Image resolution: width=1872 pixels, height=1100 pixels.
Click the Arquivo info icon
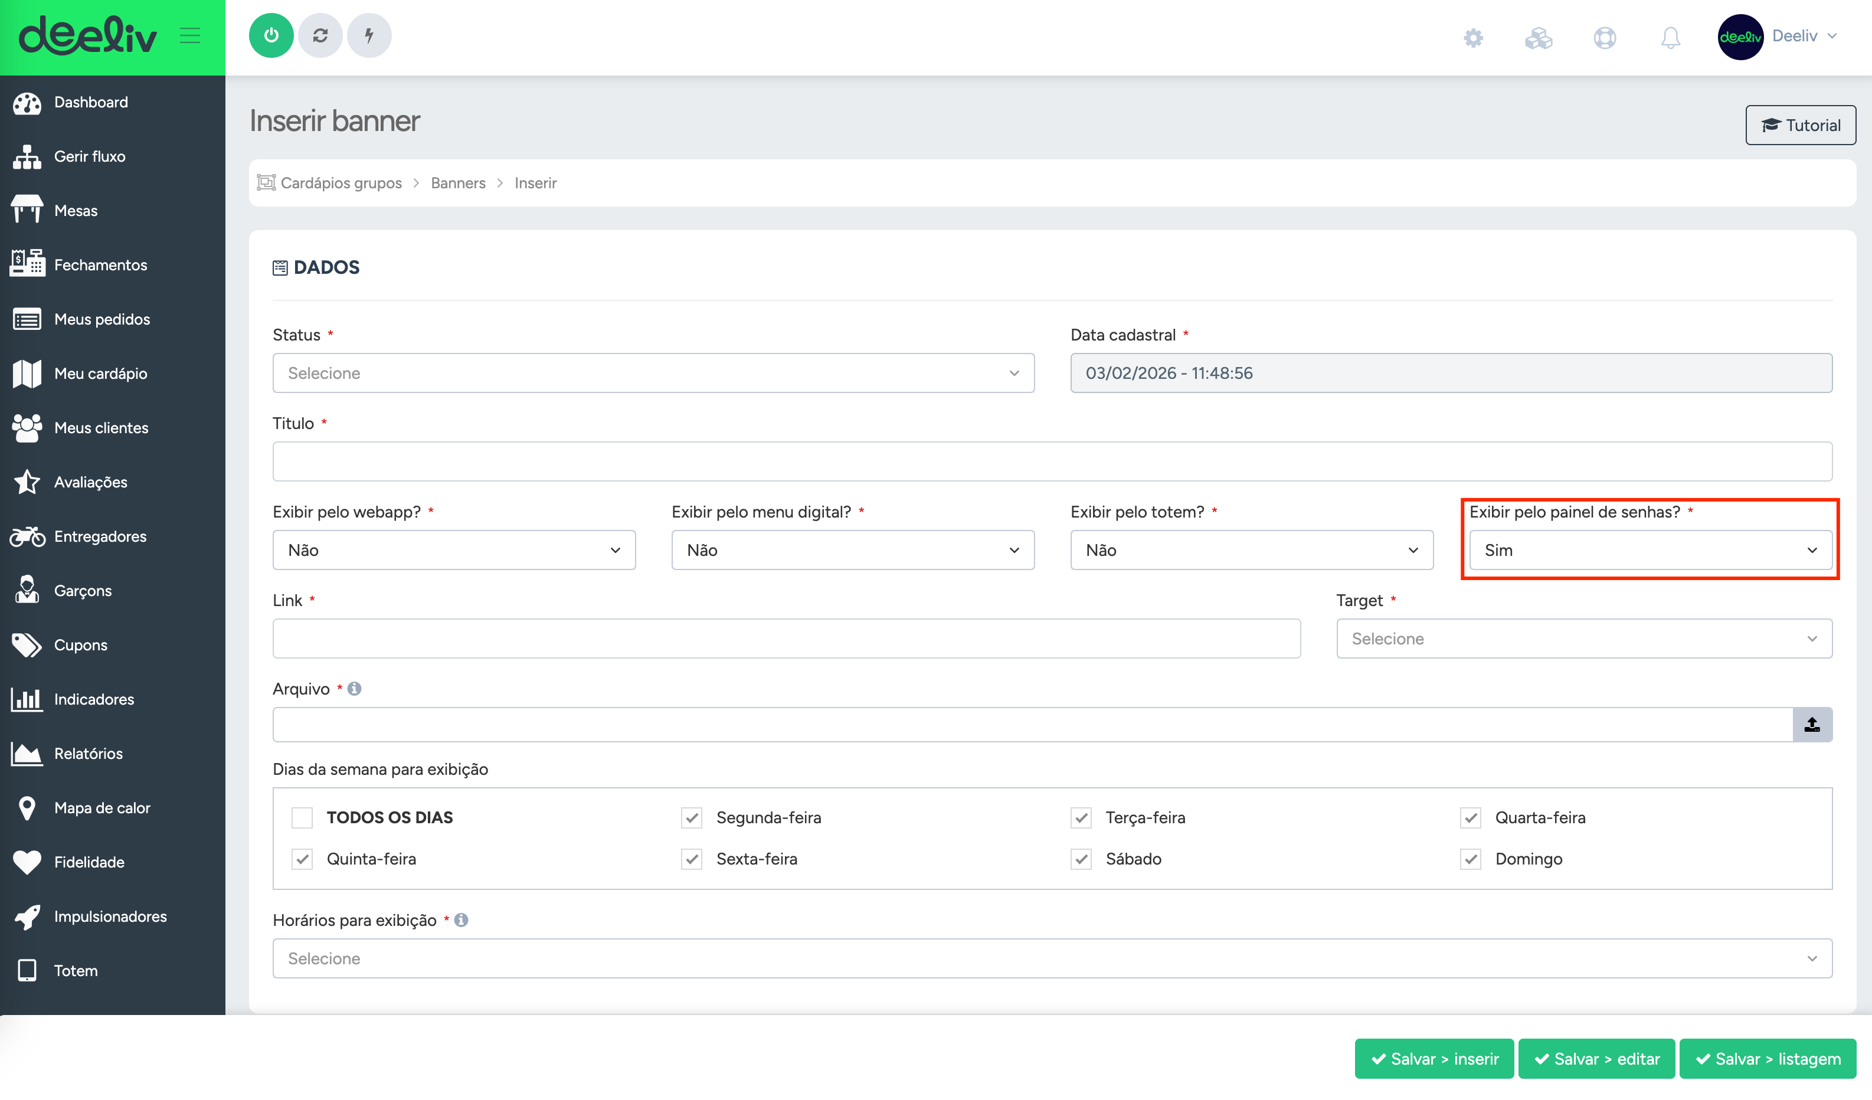(x=354, y=689)
